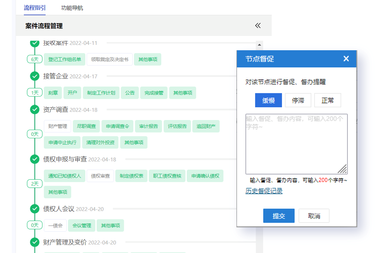This screenshot has width=378, height=253.
Task: Close the 节点督促 dialog
Action: pos(346,59)
